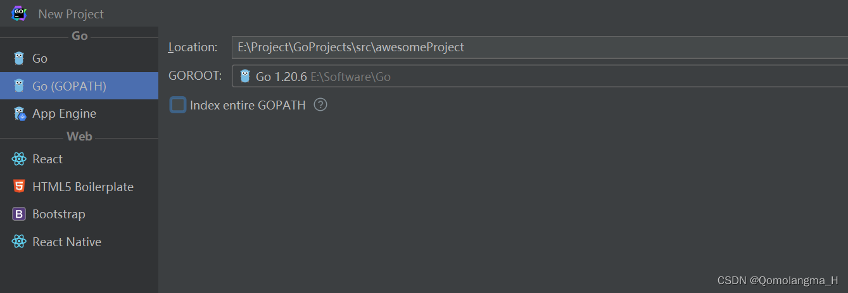Click the React atom icon

click(x=19, y=159)
